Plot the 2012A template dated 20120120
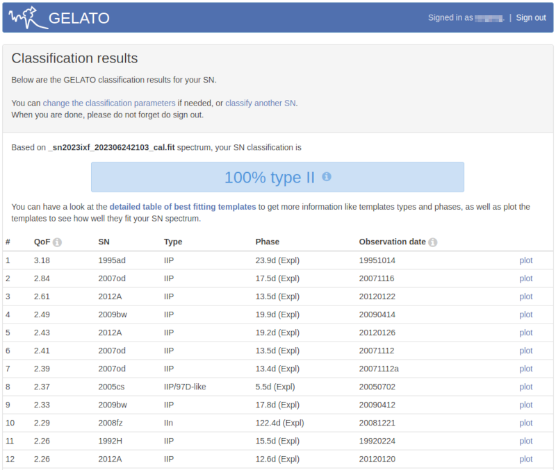Image resolution: width=556 pixels, height=470 pixels. click(x=526, y=459)
